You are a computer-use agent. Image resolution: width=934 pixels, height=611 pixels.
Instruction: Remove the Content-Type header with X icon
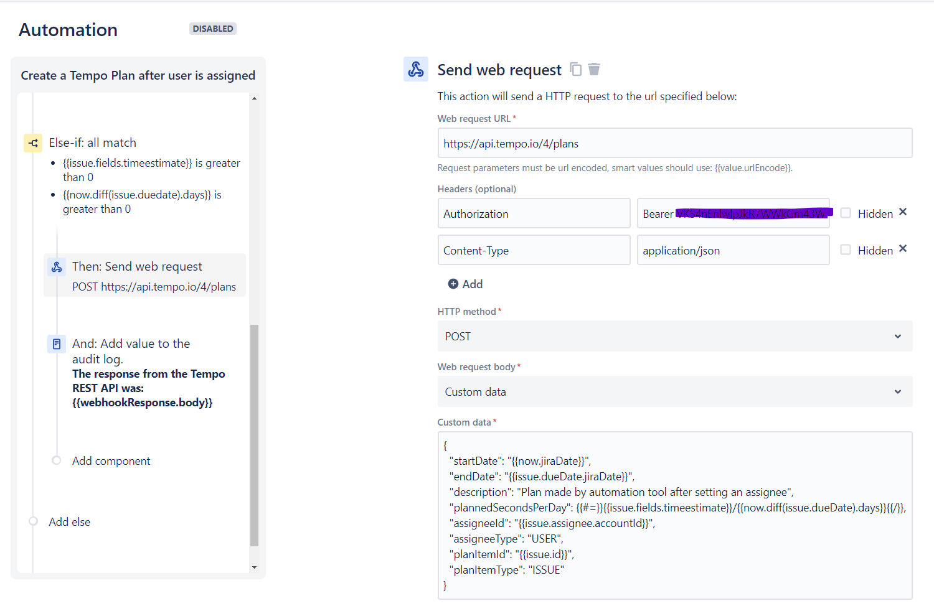903,249
